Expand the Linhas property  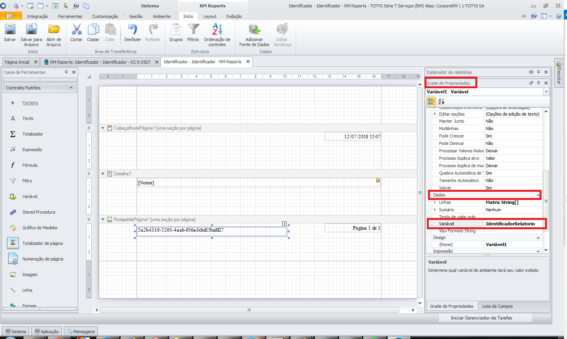pyautogui.click(x=435, y=202)
